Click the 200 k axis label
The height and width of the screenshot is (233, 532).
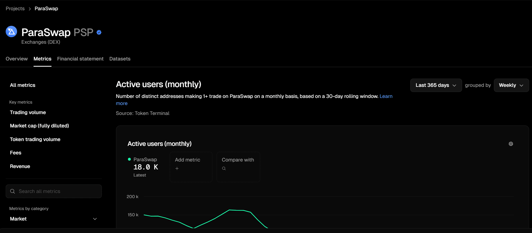133,197
